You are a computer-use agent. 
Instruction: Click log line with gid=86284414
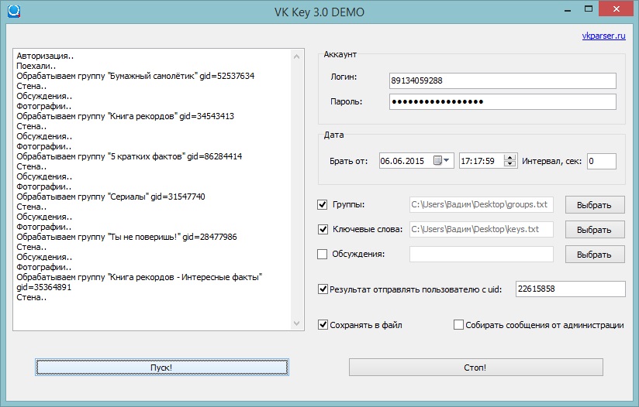point(130,156)
